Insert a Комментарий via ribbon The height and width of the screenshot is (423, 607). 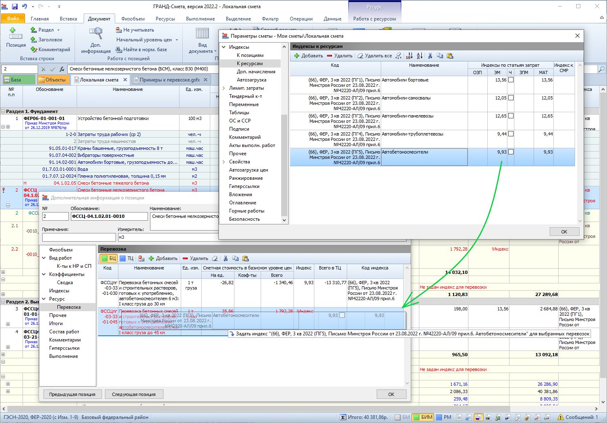50,50
